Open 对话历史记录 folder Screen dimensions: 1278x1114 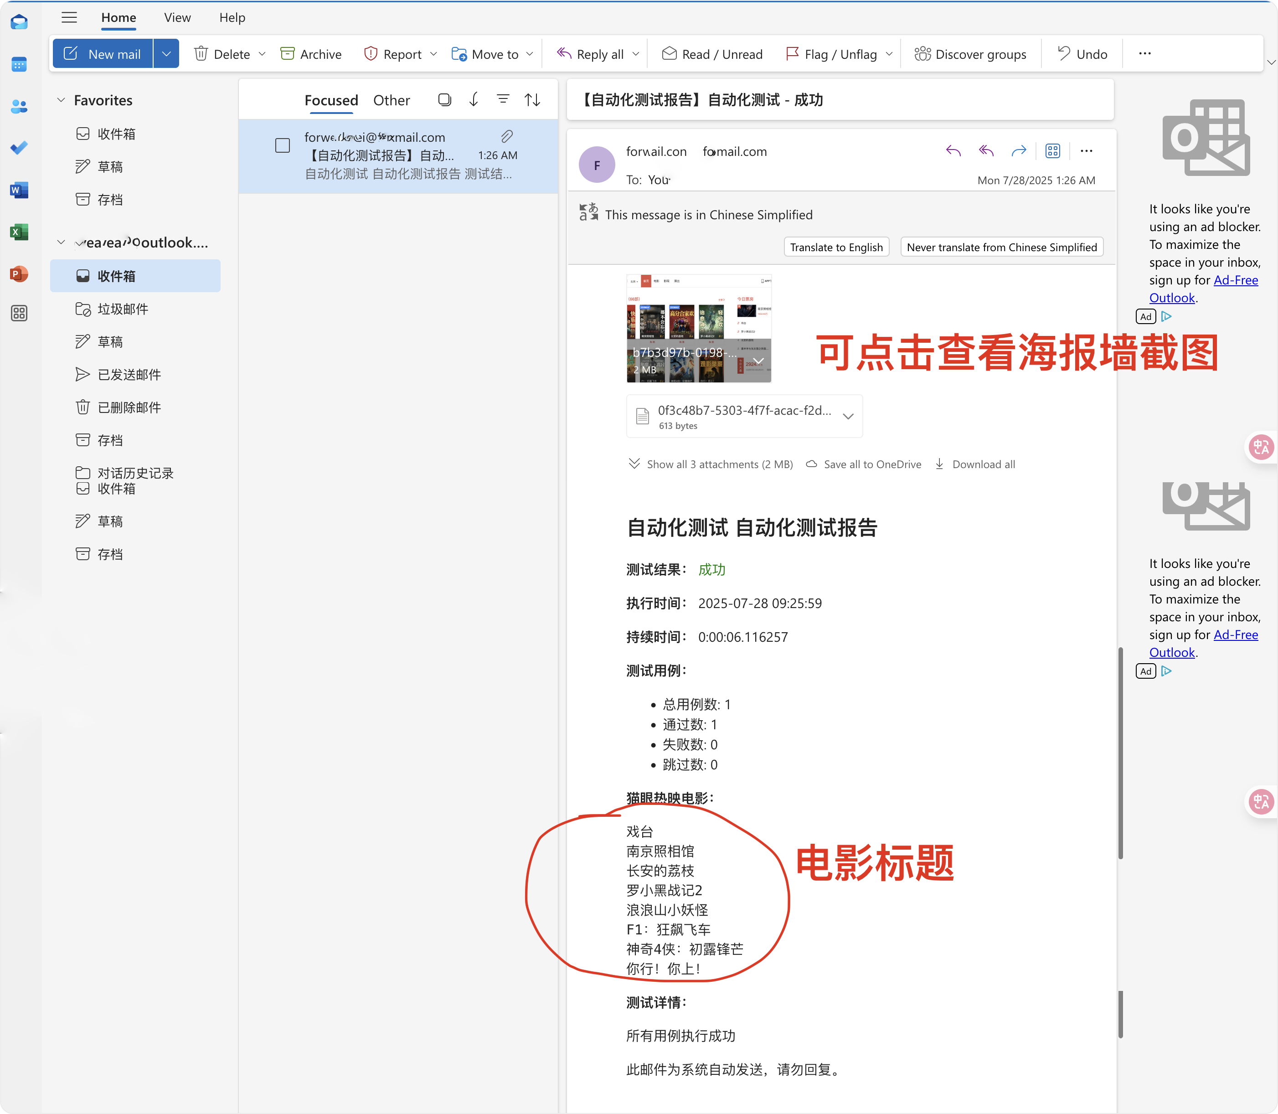coord(135,473)
